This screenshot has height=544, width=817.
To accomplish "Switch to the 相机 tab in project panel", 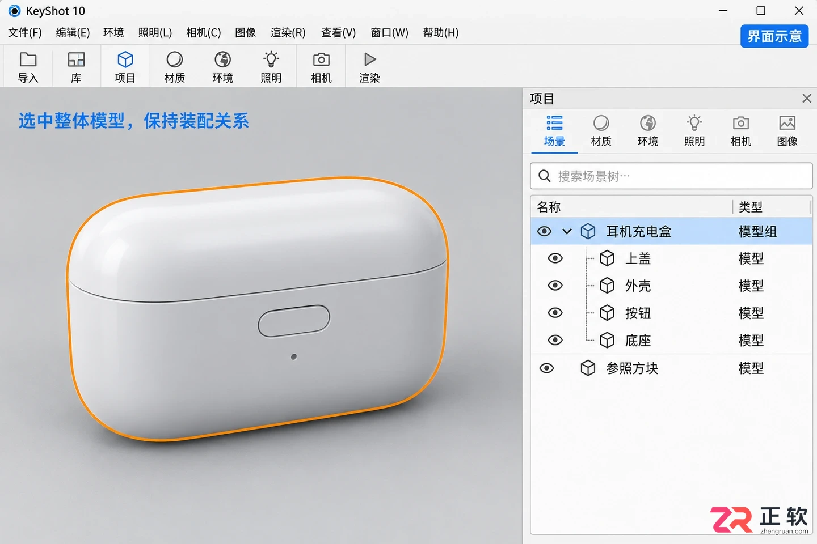I will click(x=740, y=131).
